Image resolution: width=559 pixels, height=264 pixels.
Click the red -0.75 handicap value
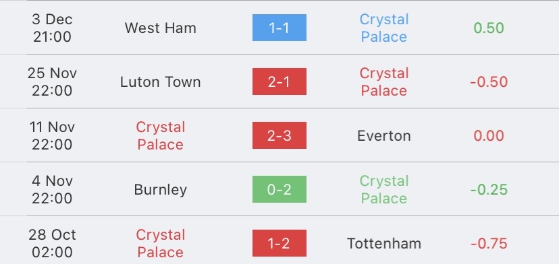(x=489, y=244)
